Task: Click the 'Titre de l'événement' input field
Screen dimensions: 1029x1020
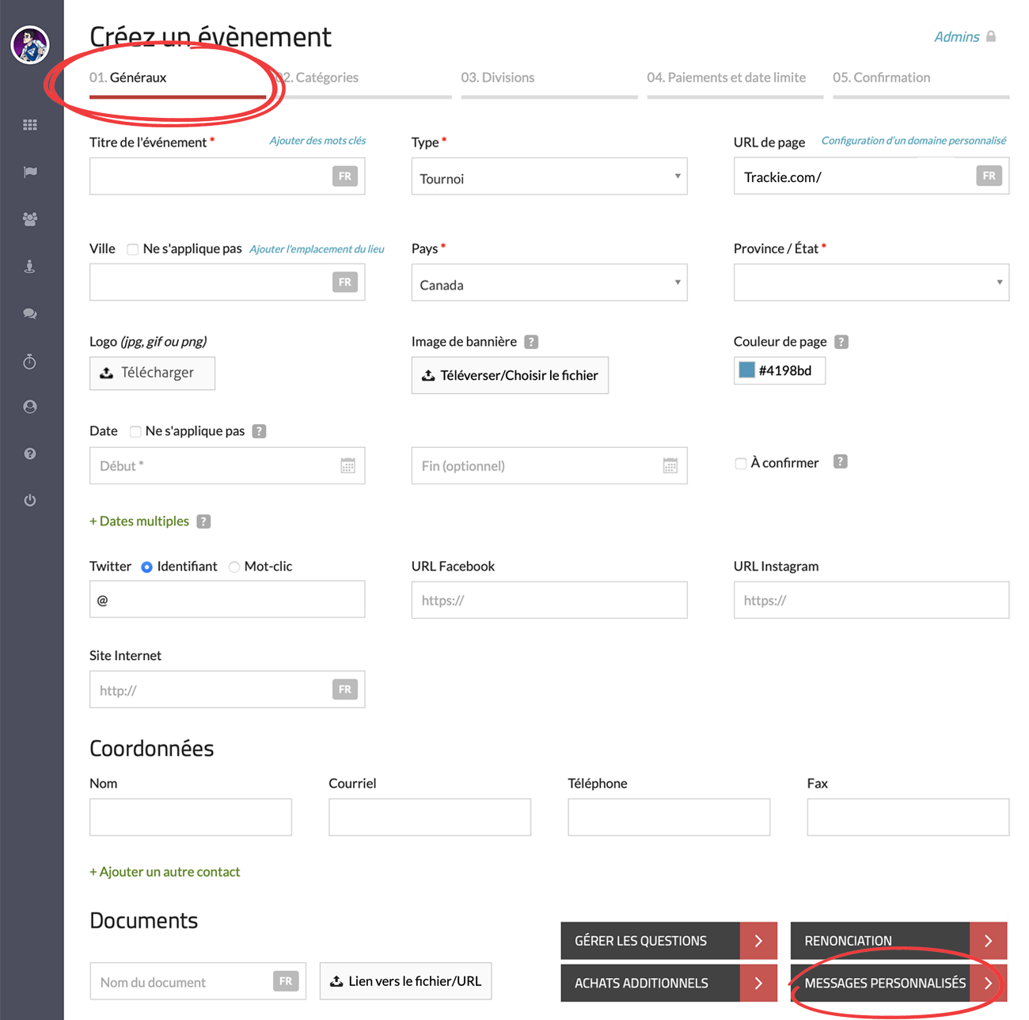Action: [210, 176]
